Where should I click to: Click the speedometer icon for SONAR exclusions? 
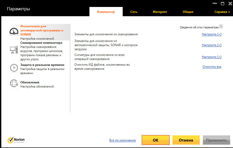(x=14, y=31)
